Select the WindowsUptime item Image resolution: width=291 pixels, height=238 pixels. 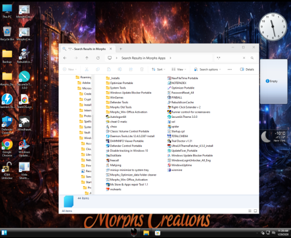coord(179,165)
